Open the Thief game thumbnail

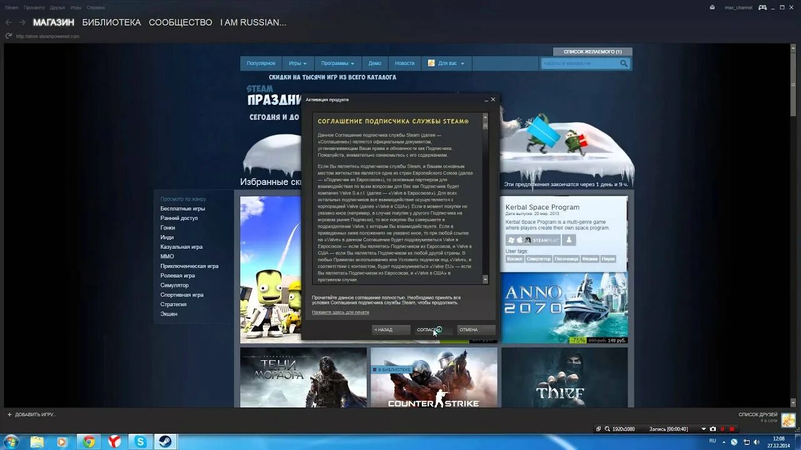tap(564, 378)
